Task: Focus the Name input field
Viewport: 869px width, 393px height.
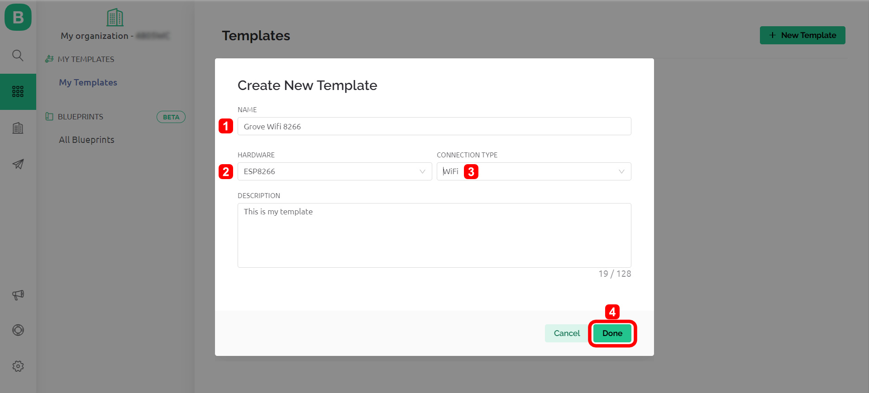Action: (x=434, y=127)
